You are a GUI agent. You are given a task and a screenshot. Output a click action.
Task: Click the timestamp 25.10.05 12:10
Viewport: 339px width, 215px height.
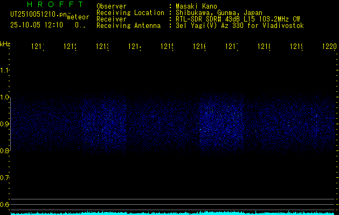(37, 25)
